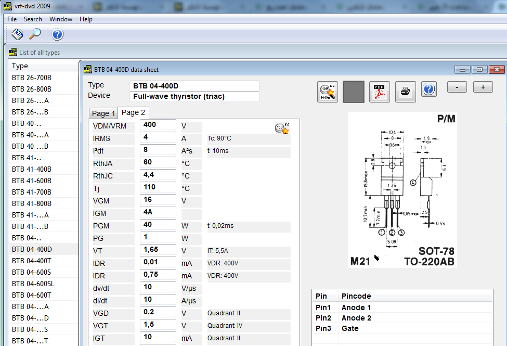This screenshot has height=346, width=507.
Task: Open the File menu
Action: (12, 19)
